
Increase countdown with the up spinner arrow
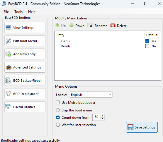point(103,116)
